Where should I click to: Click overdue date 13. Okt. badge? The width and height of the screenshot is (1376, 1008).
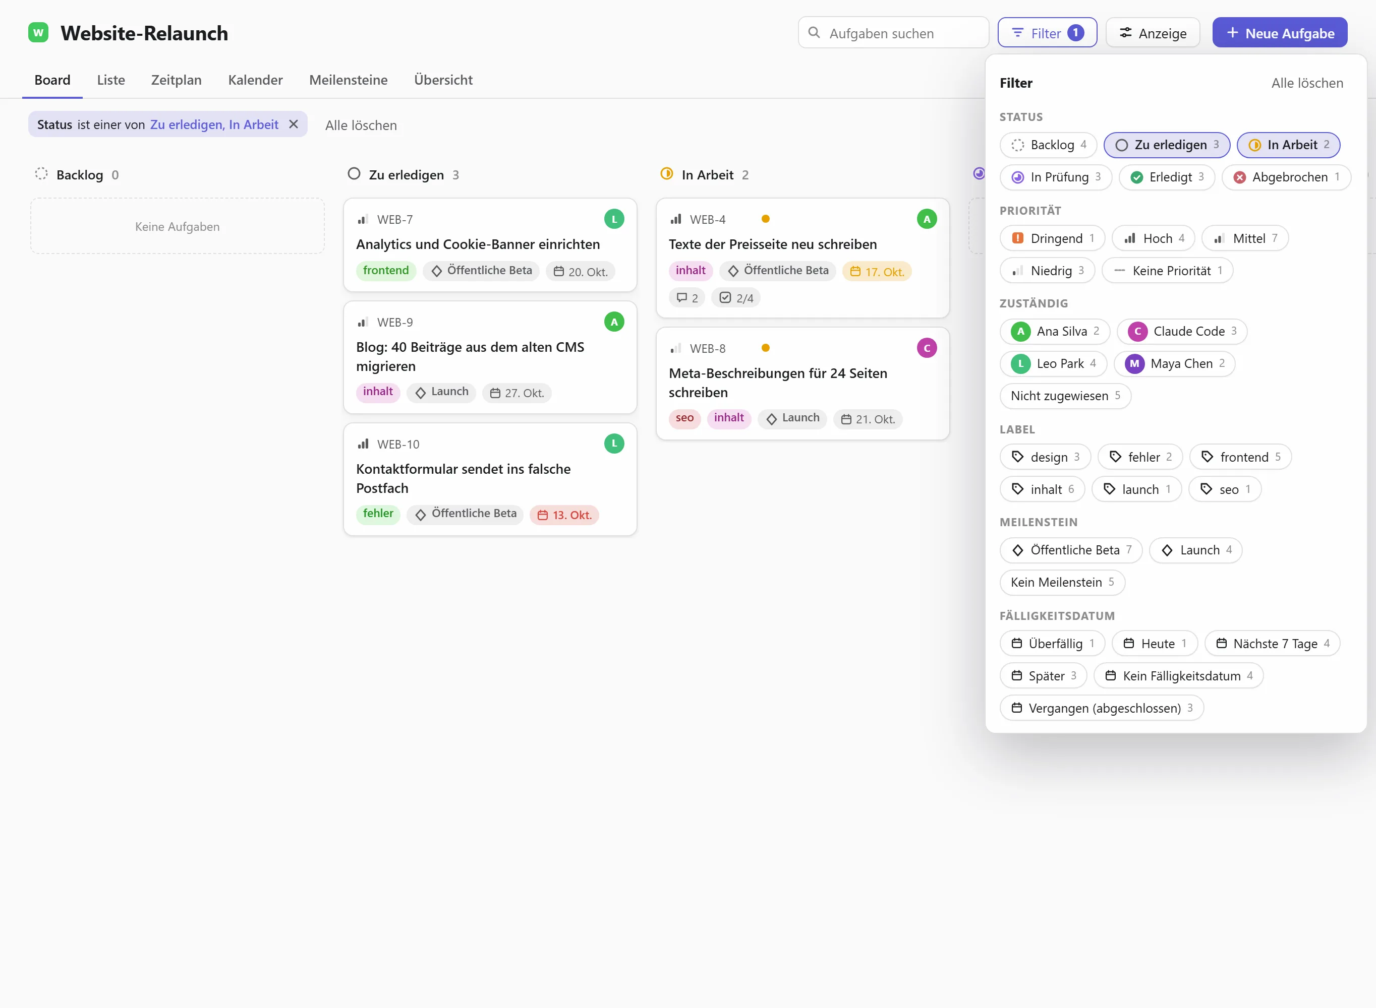click(x=564, y=515)
